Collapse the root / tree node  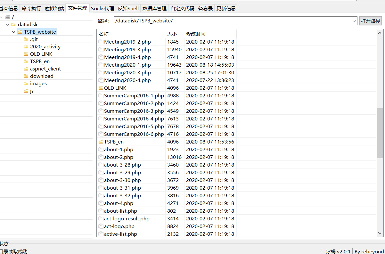pos(2,17)
